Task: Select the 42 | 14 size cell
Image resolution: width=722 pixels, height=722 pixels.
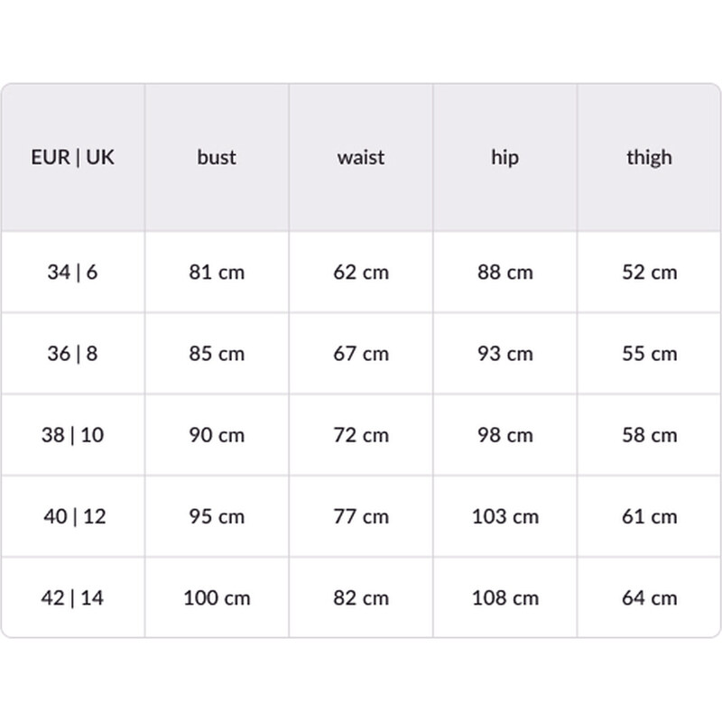Action: click(x=72, y=597)
